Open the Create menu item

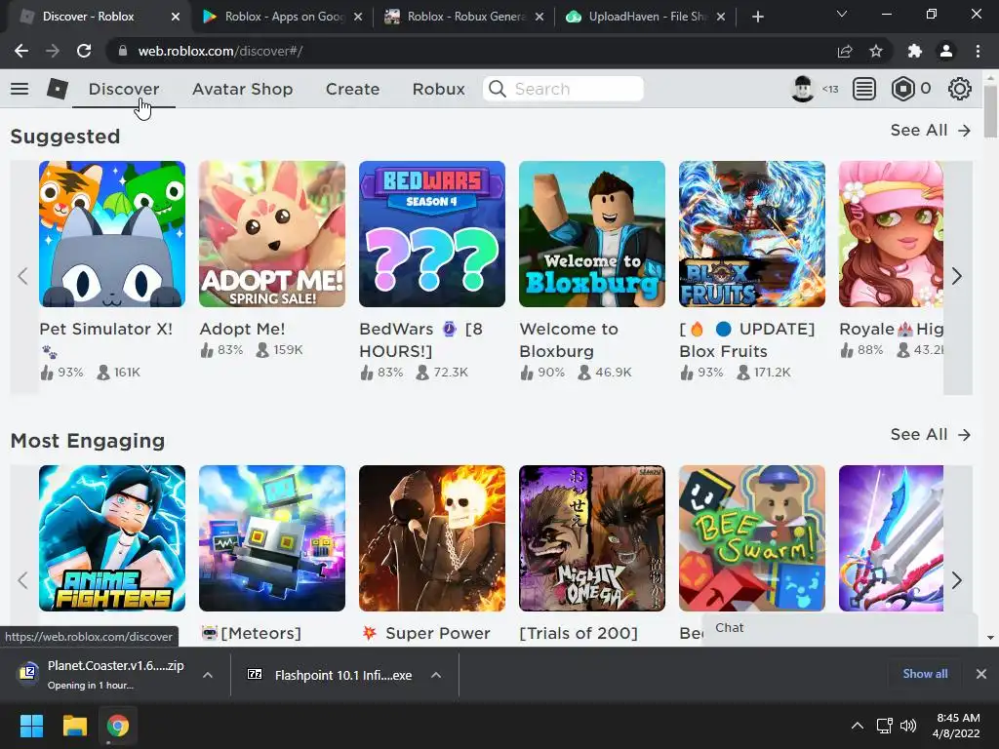click(x=352, y=89)
